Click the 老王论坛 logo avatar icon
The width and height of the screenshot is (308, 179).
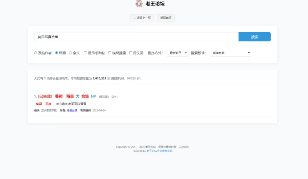pos(139,4)
